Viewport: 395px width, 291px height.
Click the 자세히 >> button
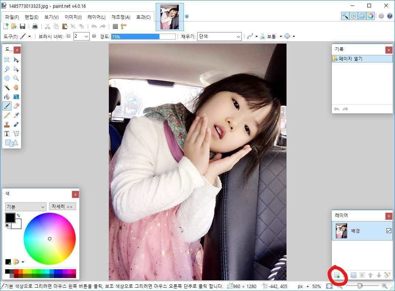click(x=62, y=206)
